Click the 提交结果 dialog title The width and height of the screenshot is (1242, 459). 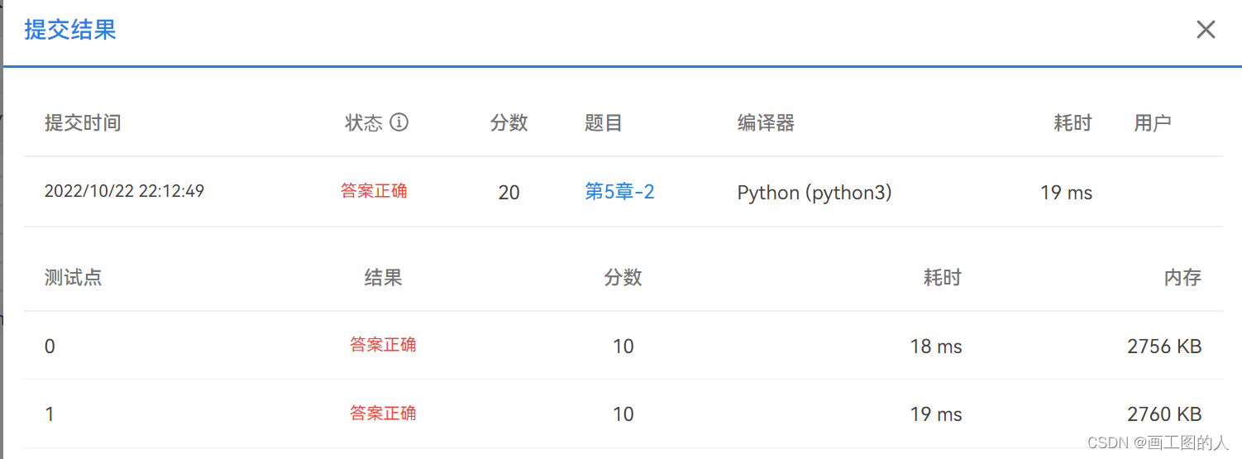(x=70, y=30)
